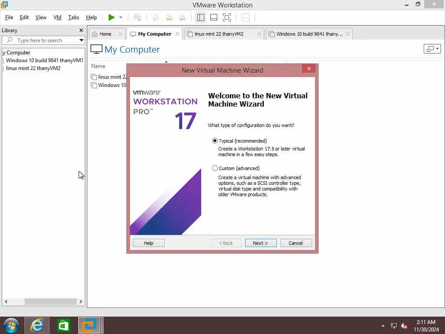445x334 pixels.
Task: Click the Unity mode toolbar icon
Action: click(246, 17)
